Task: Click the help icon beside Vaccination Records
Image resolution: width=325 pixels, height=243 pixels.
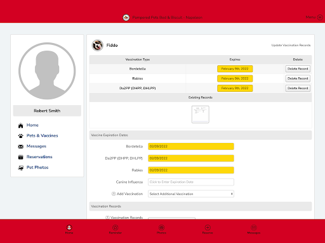Action: 107,218
